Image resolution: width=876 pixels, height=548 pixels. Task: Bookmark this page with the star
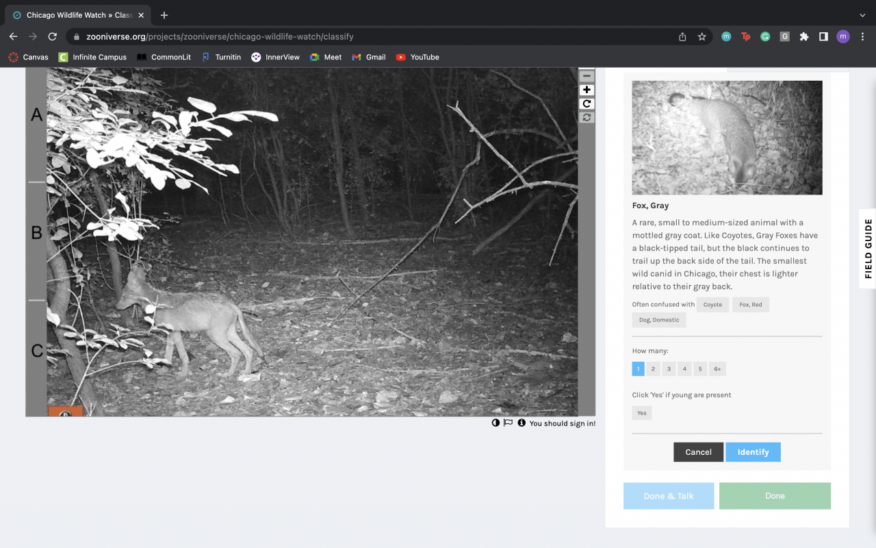[701, 36]
